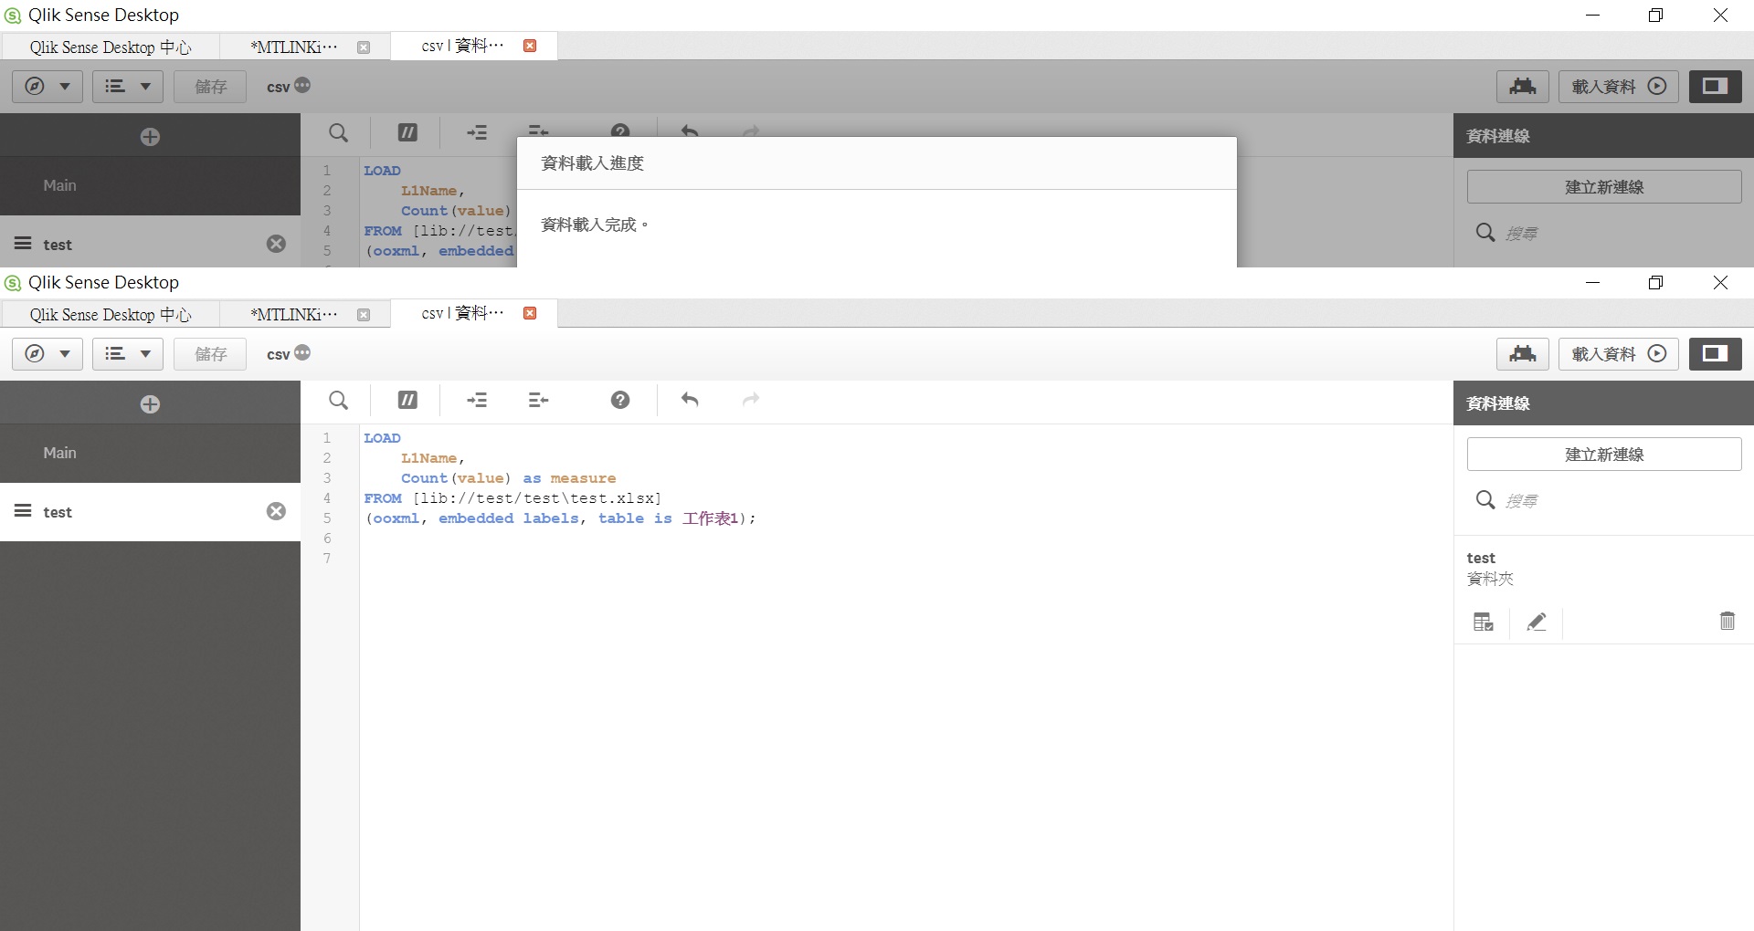
Task: Click the L1Name field on line 2, bright window
Action: click(x=428, y=458)
